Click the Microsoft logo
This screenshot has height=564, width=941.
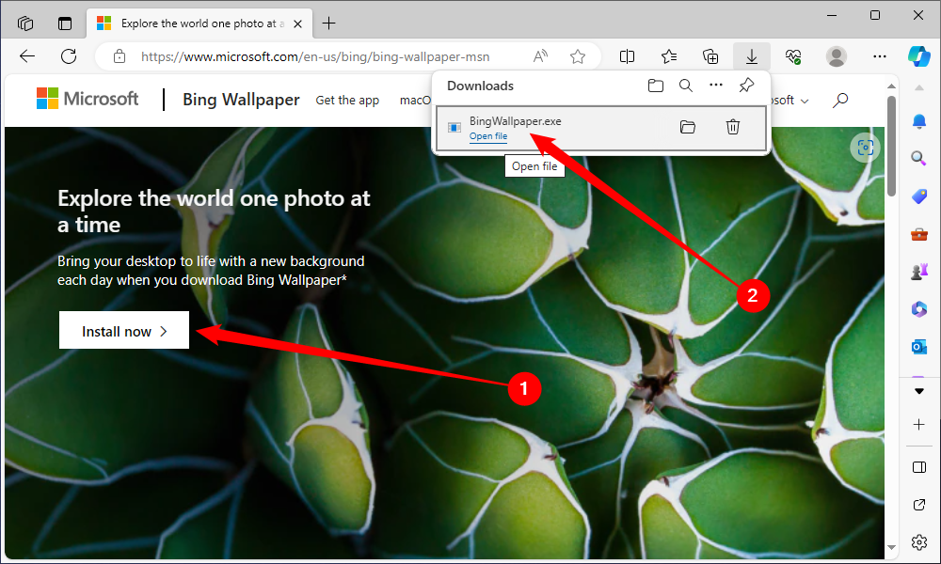[x=88, y=99]
